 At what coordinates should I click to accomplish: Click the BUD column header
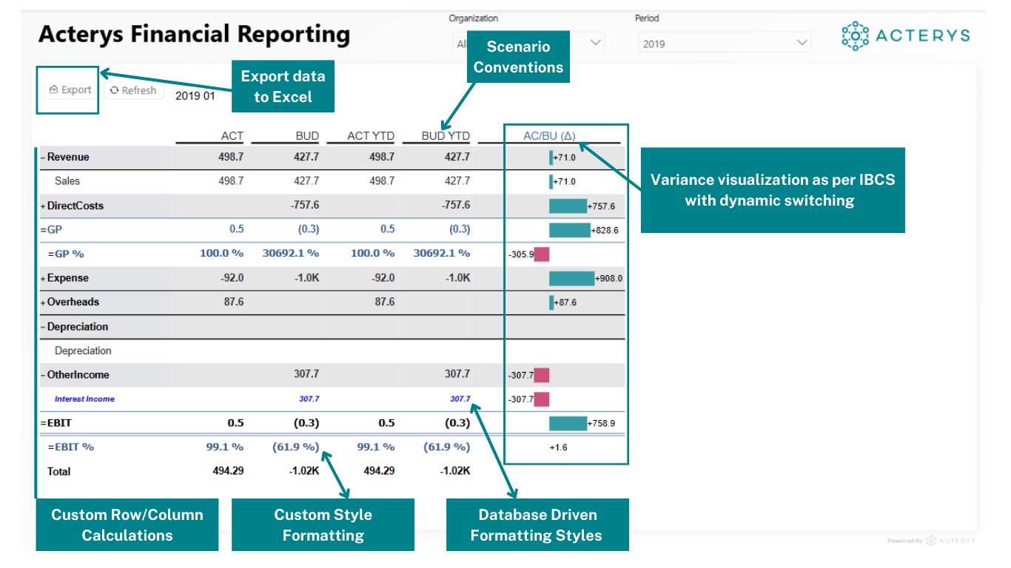pyautogui.click(x=307, y=136)
